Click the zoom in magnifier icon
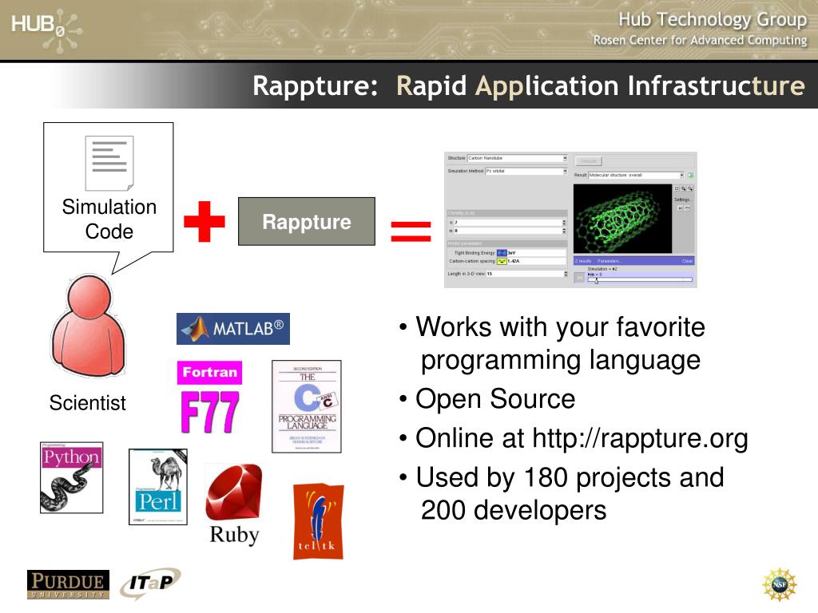Viewport: 818px width, 613px height. 684,188
